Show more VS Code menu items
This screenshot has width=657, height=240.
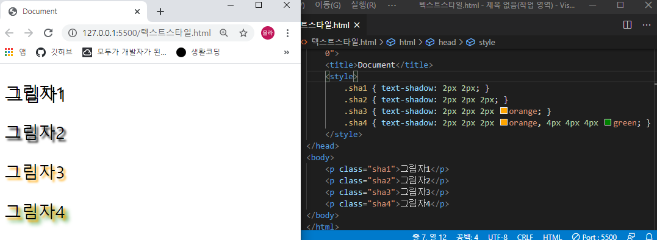392,5
